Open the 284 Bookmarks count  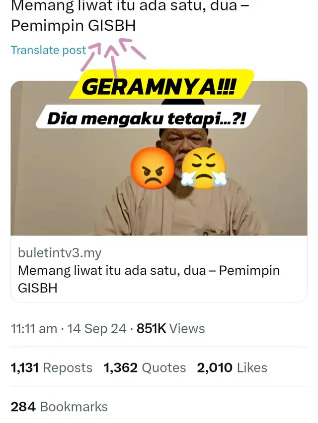point(59,407)
